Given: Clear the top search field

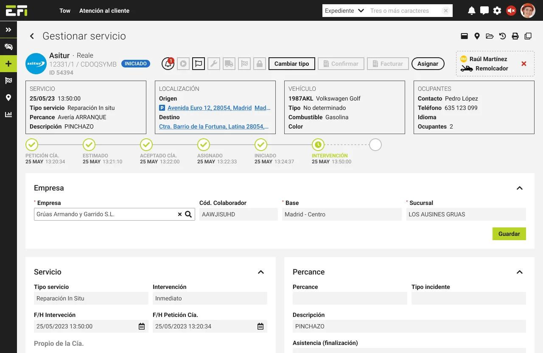Looking at the screenshot, I should pos(445,11).
